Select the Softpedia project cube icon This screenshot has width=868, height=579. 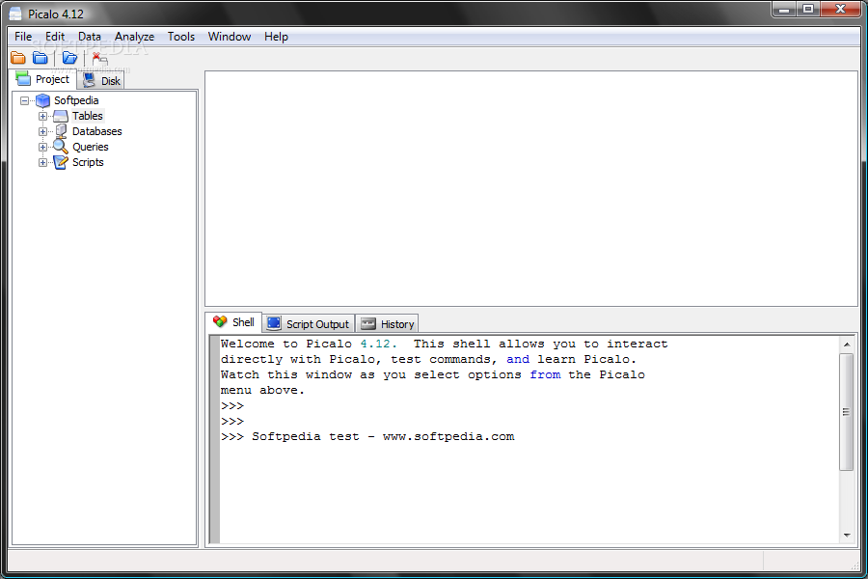click(42, 100)
